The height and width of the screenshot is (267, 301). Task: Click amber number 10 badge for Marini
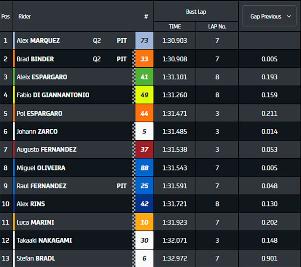point(144,222)
